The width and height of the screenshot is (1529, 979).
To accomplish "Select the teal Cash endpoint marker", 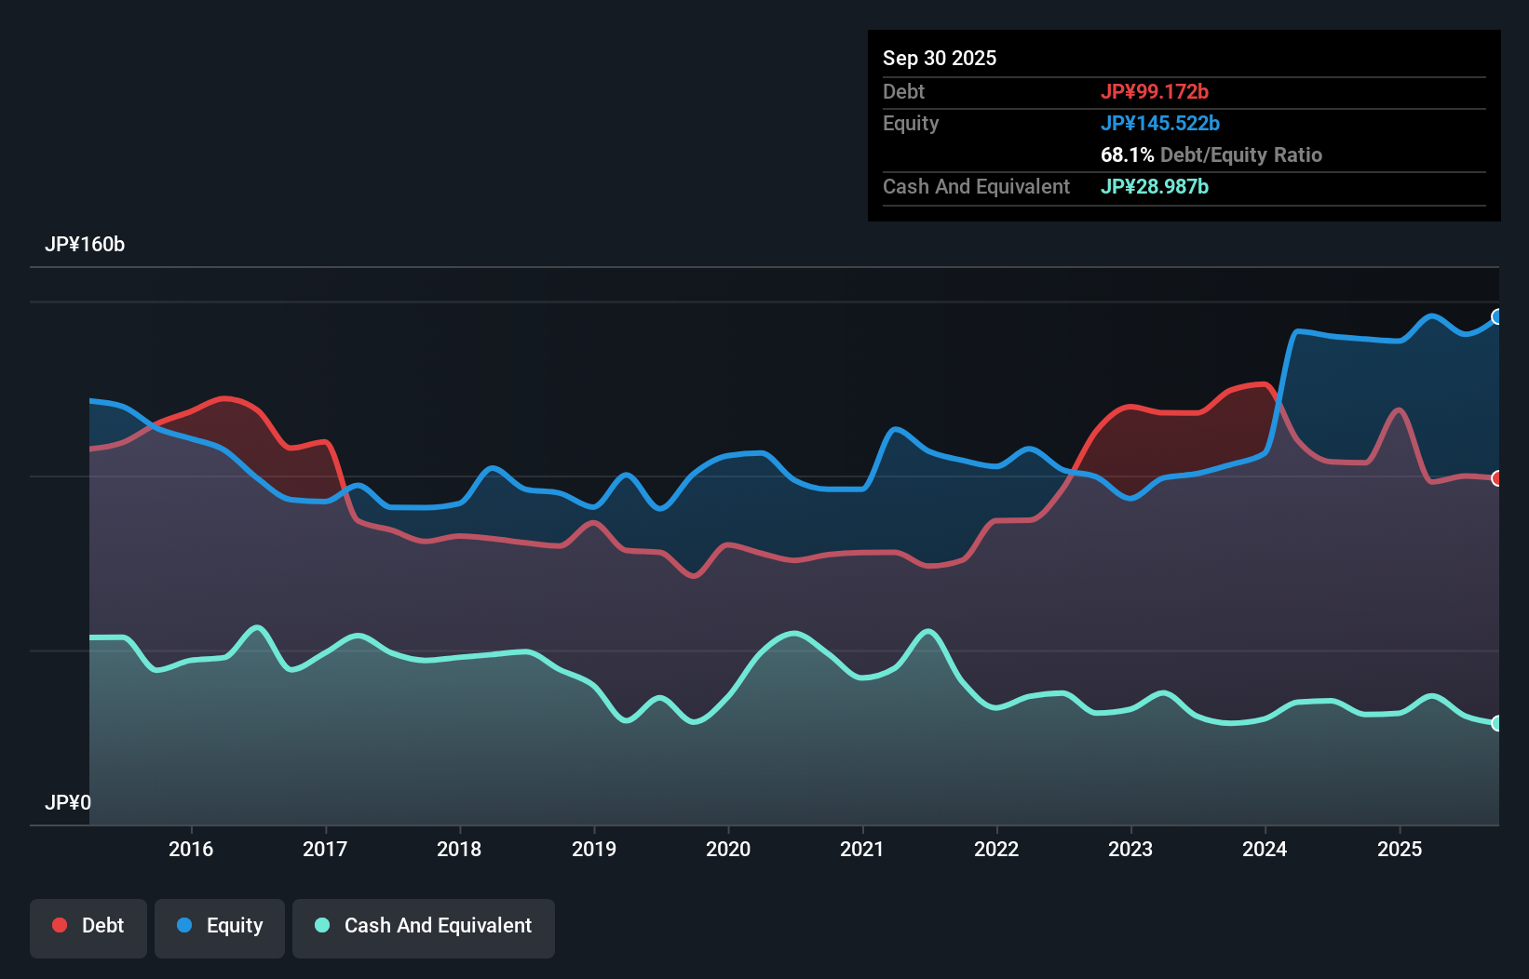I will [1497, 723].
